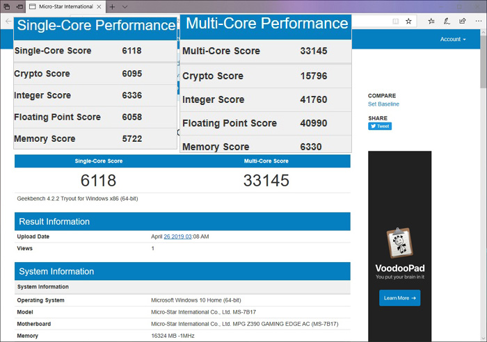Open a new browser tab

113,6
